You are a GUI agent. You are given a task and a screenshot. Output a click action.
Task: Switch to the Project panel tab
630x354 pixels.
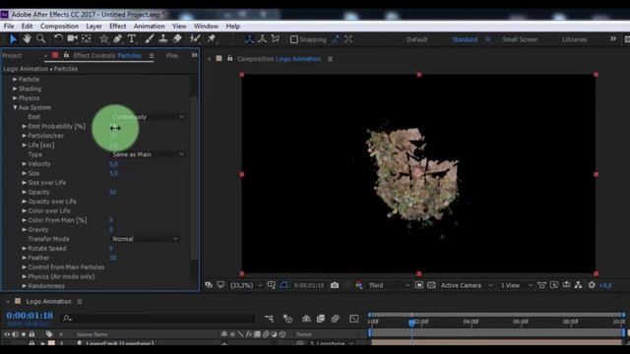[x=12, y=56]
